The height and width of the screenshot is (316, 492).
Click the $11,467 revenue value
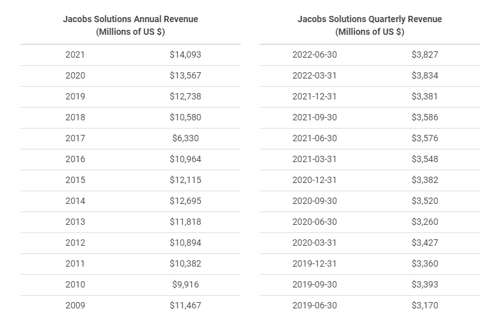point(185,305)
